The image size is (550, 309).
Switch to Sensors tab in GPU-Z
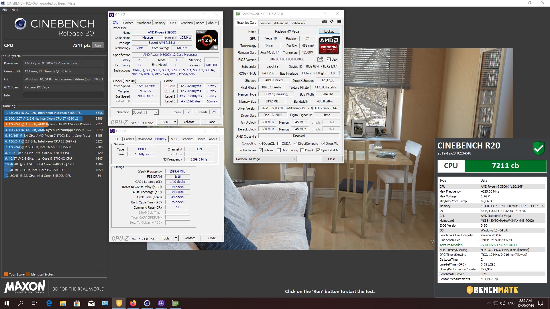pyautogui.click(x=265, y=23)
